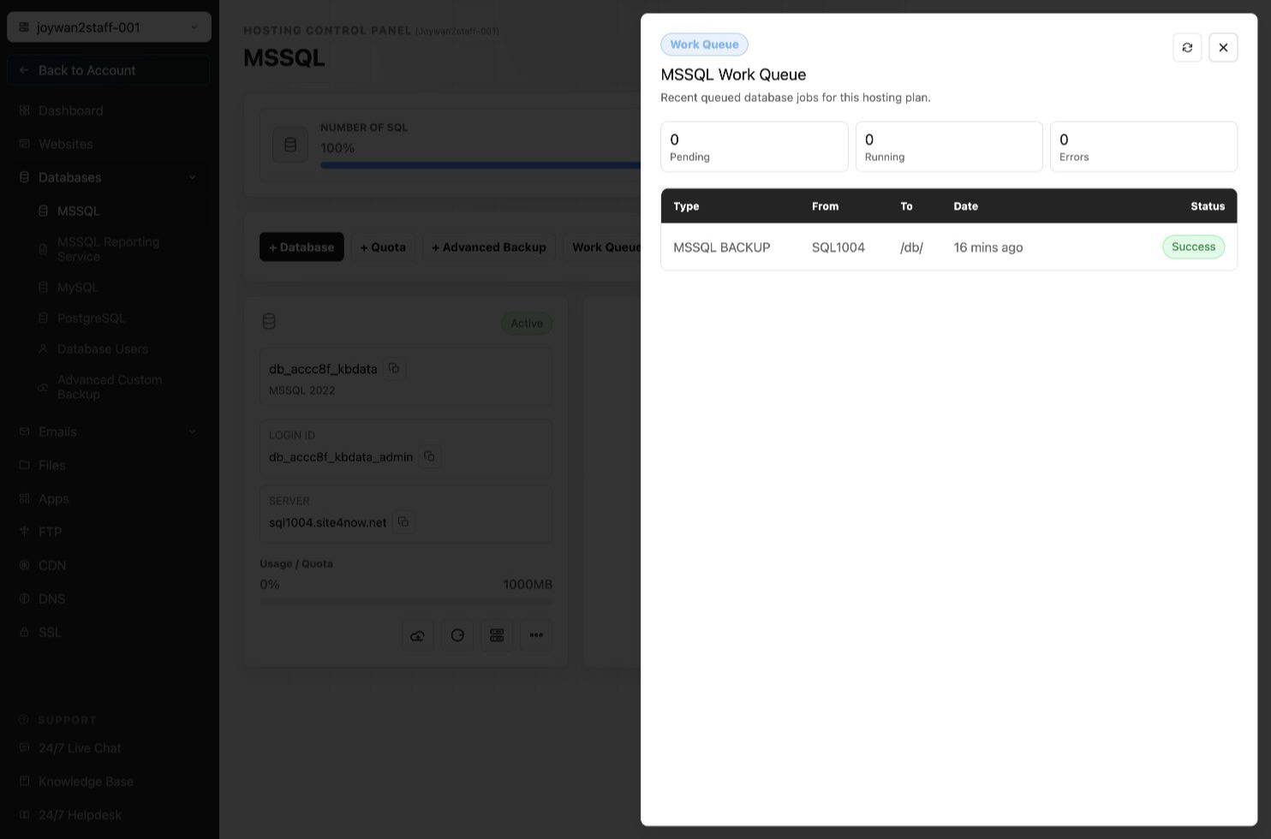The width and height of the screenshot is (1271, 839).
Task: Click the database icon beside Number of SQL
Action: point(290,145)
